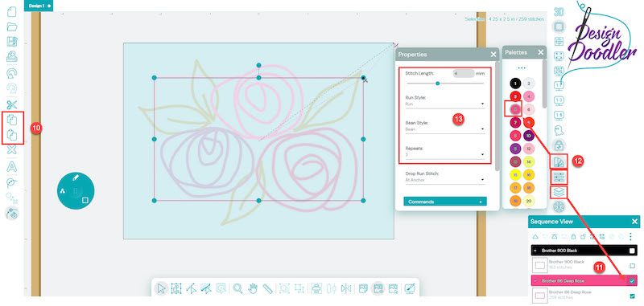The height and width of the screenshot is (306, 644).
Task: Save the current design
Action: (12, 42)
